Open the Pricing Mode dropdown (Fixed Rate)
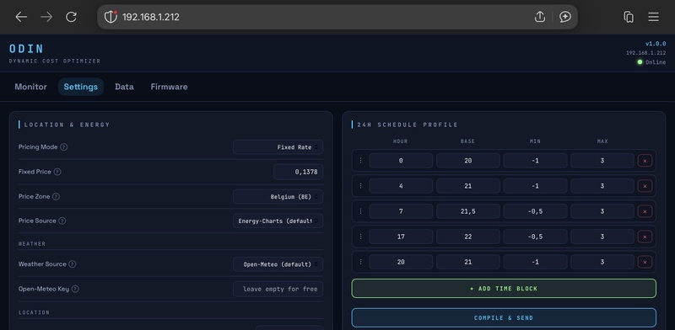This screenshot has height=330, width=675. click(278, 147)
